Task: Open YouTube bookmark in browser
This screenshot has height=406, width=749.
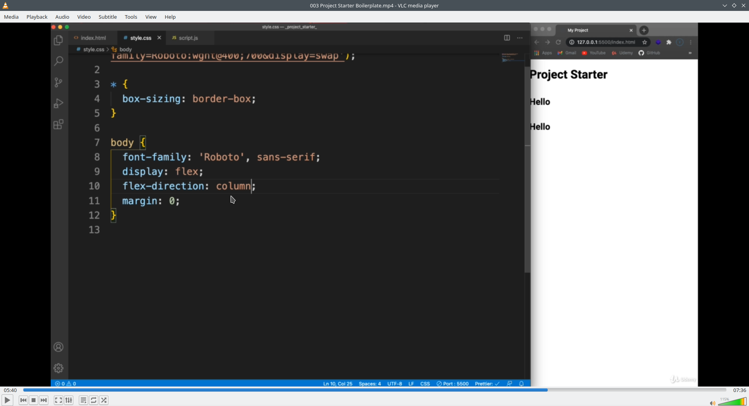Action: pyautogui.click(x=594, y=53)
